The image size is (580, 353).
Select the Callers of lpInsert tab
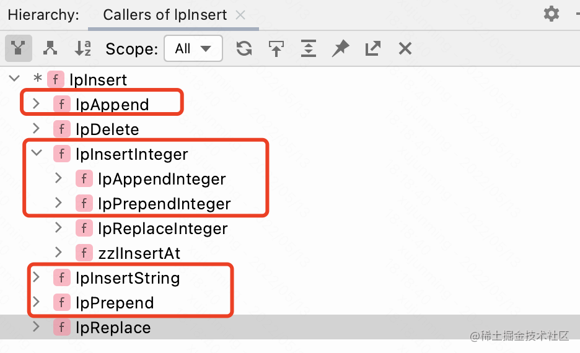pyautogui.click(x=165, y=15)
